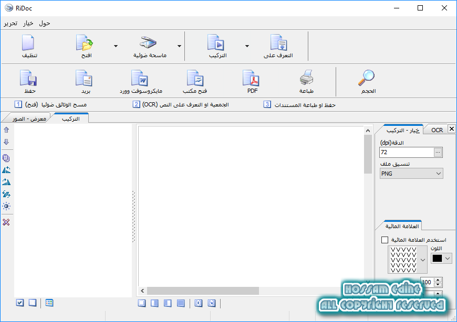
Task: Flip image using the sidebar mirror icon
Action: 6,194
